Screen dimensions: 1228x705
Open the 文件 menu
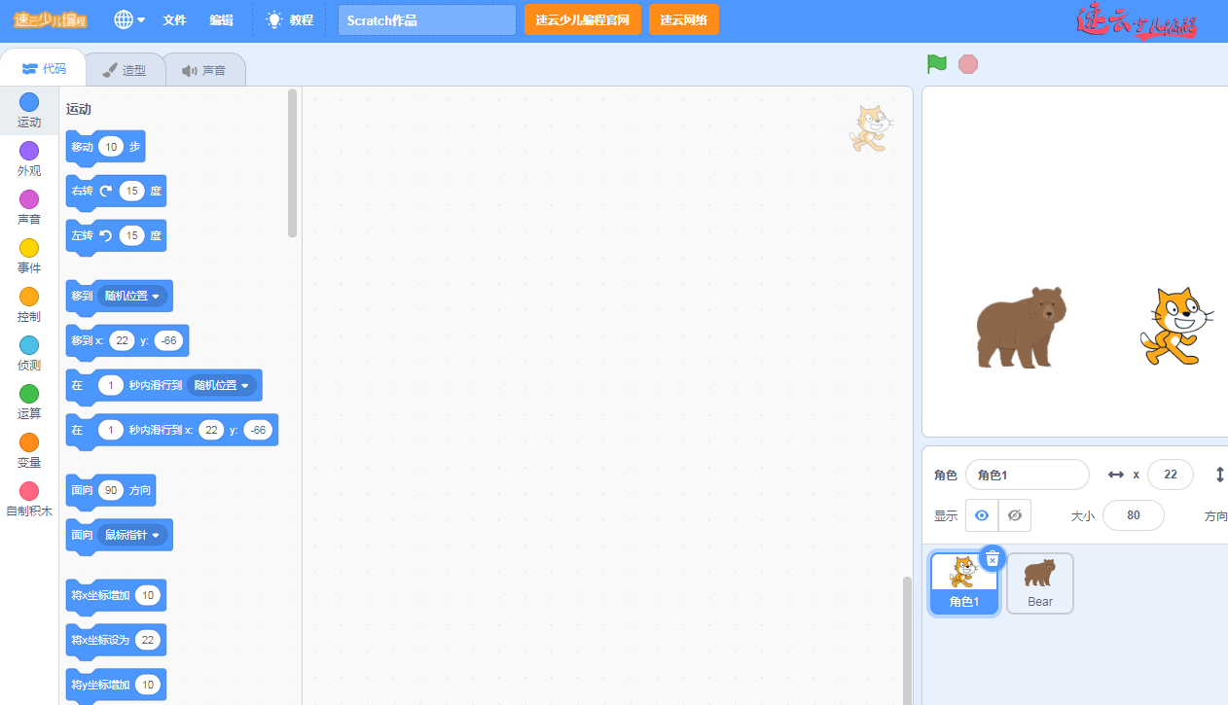(174, 19)
